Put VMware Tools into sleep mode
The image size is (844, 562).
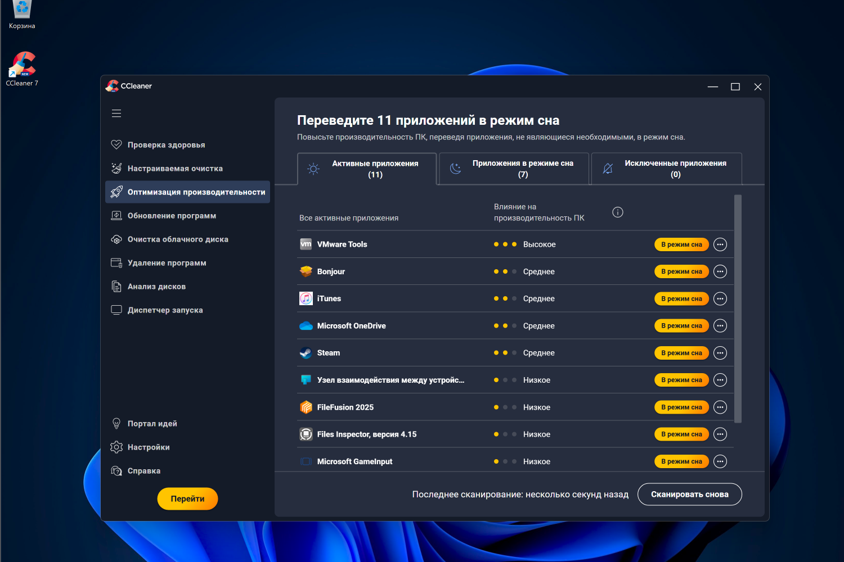681,244
